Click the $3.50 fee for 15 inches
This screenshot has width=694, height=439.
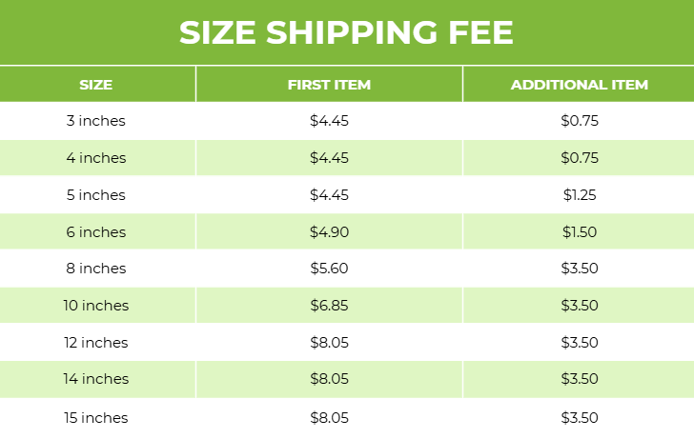579,418
